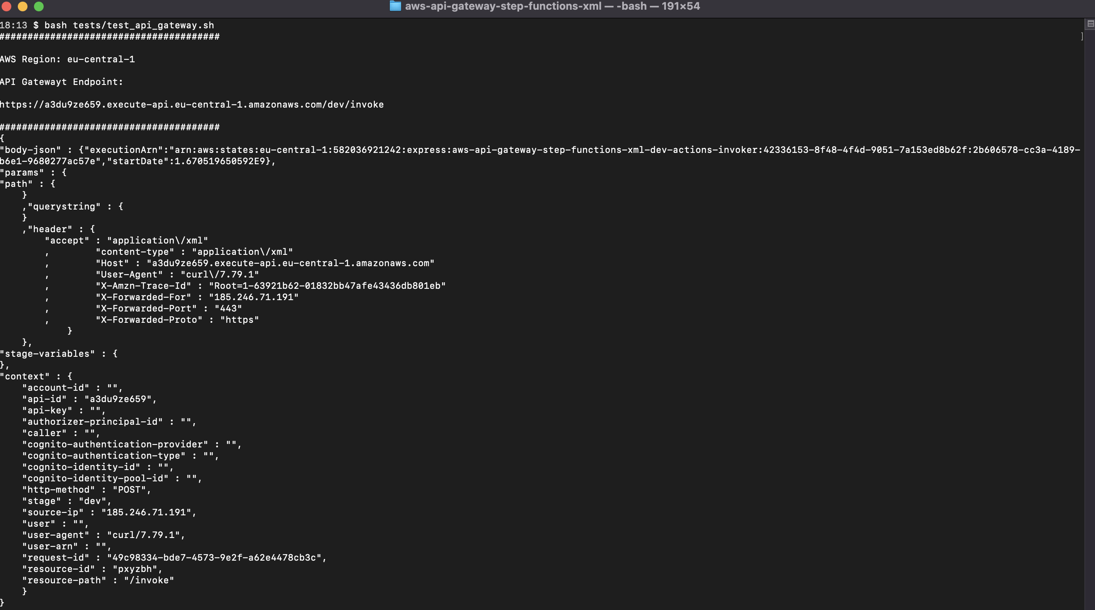This screenshot has width=1095, height=610.
Task: Click the 'AWS Region: eu-central-1' line
Action: pos(68,59)
